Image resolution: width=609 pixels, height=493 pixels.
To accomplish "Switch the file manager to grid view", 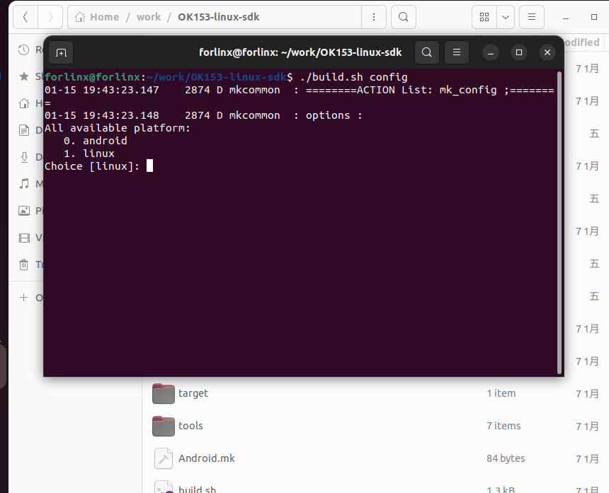I will click(484, 17).
